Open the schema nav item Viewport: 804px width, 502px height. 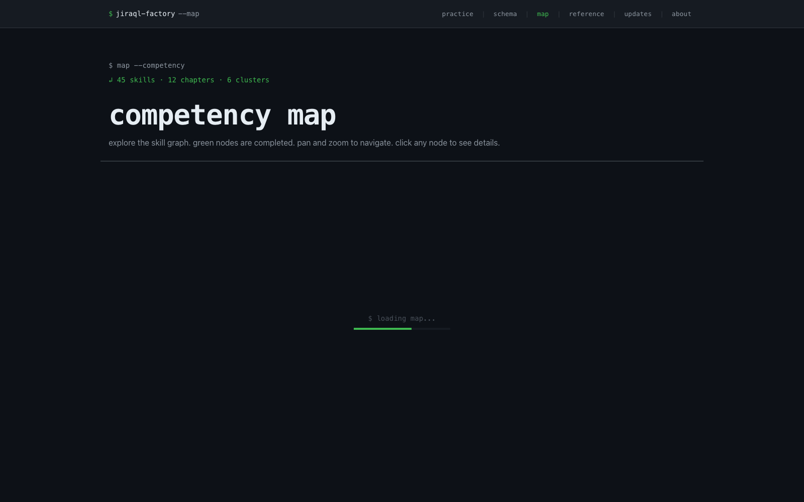click(505, 14)
